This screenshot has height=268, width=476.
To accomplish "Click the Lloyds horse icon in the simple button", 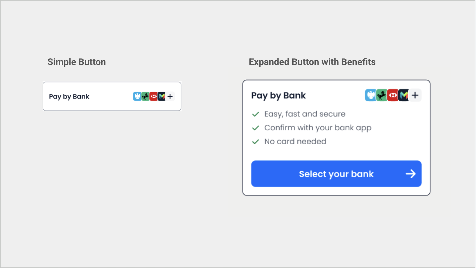I will point(145,96).
